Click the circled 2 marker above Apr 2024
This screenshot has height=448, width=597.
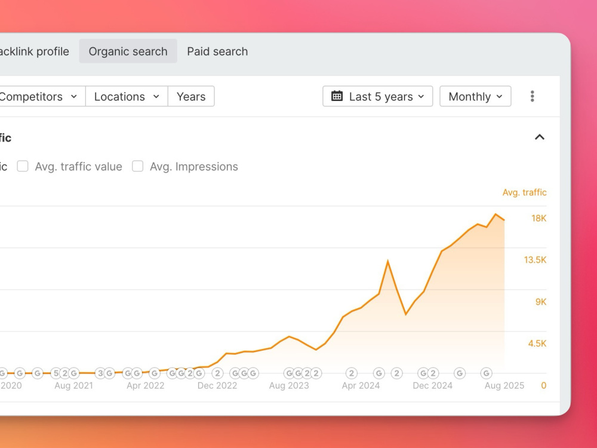tap(352, 373)
